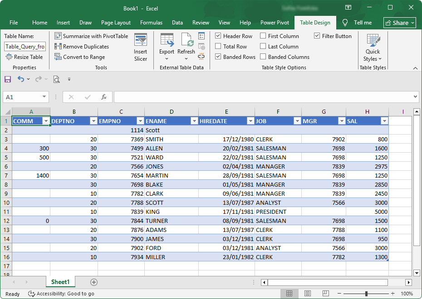Click the Unlink table icon
The height and width of the screenshot is (299, 422).
click(201, 57)
